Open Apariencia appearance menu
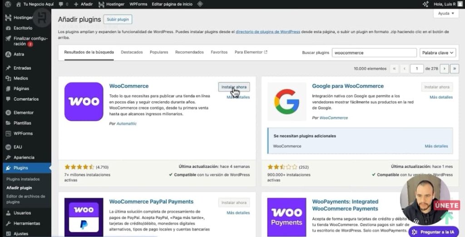Viewport: 465px width, 237px height. (24, 157)
